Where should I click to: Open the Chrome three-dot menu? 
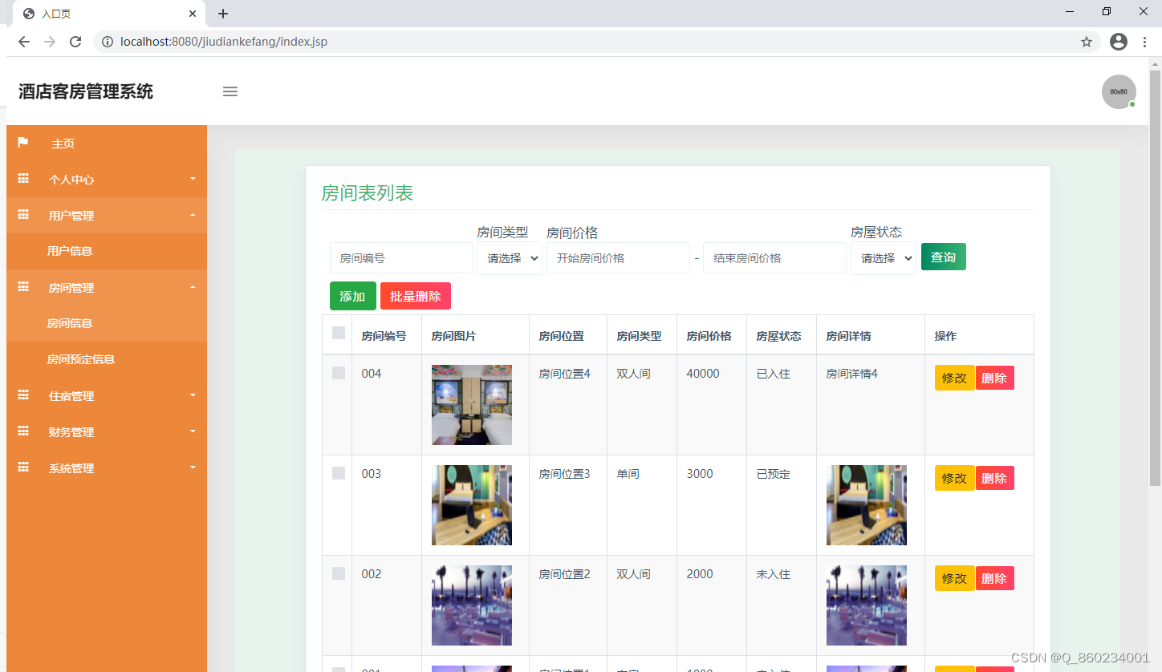pyautogui.click(x=1144, y=42)
